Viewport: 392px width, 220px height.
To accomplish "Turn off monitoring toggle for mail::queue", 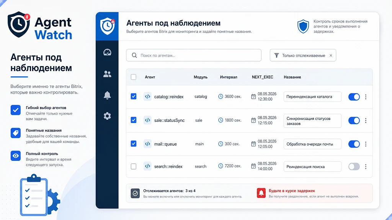I will click(x=354, y=144).
